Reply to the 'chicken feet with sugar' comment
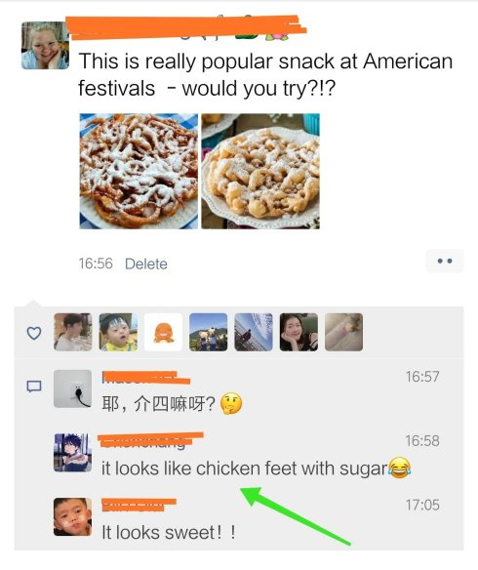Viewport: 478px width, 570px height. coord(256,468)
